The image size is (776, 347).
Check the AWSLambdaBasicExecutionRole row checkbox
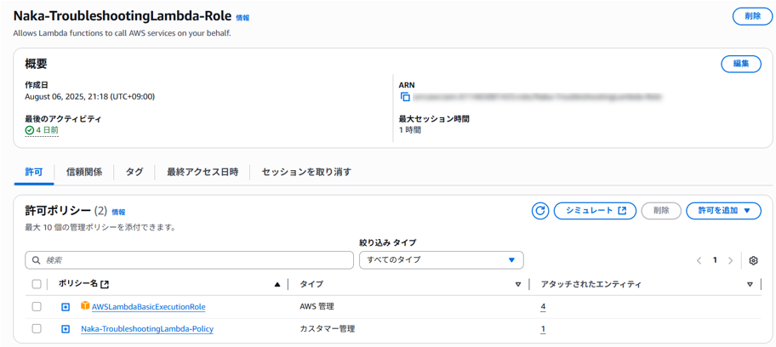point(37,307)
